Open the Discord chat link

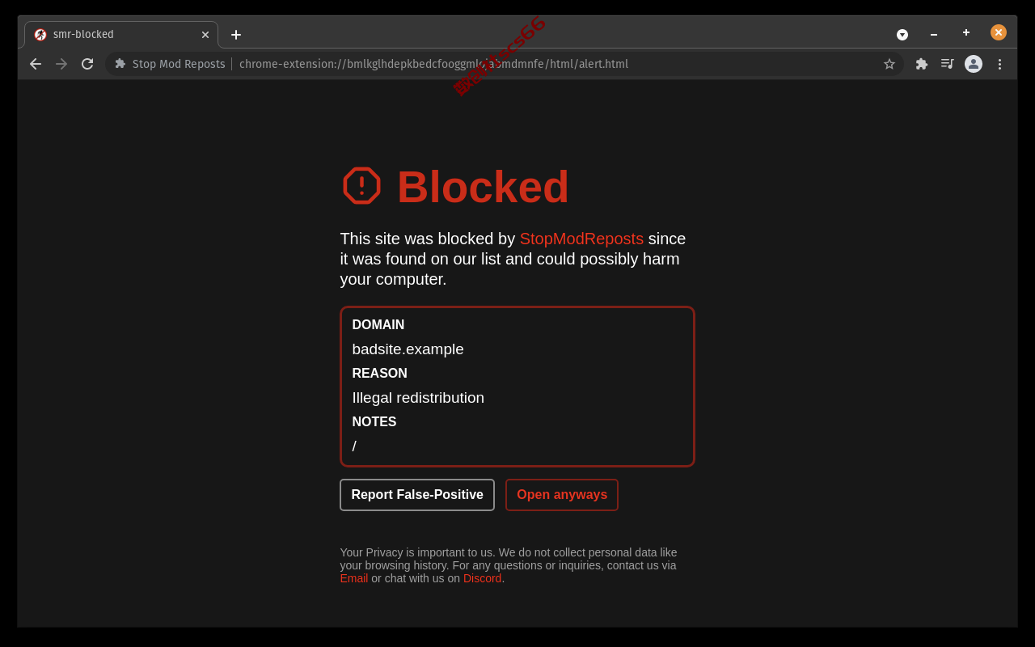[482, 578]
